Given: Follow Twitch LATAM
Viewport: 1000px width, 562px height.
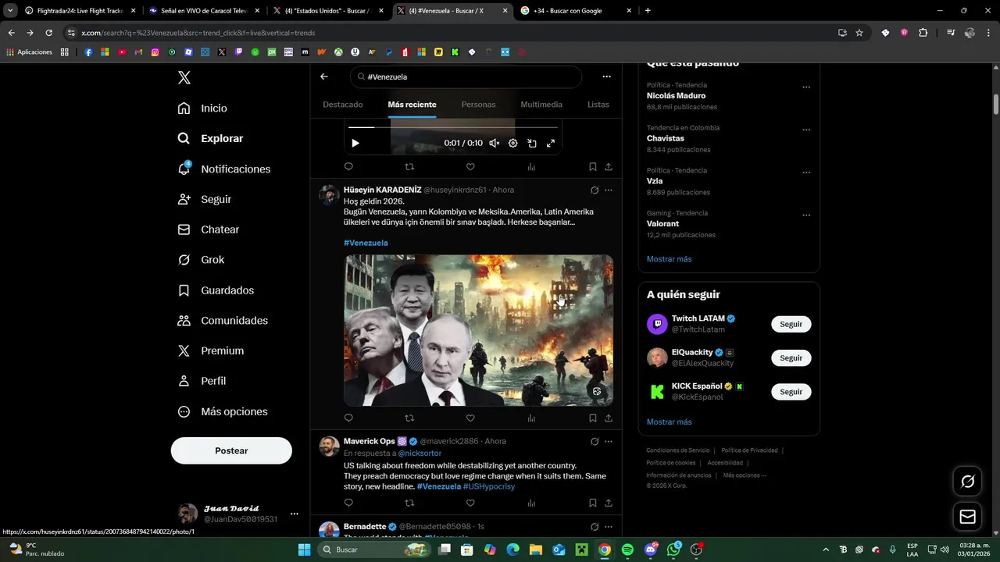Looking at the screenshot, I should click(x=791, y=324).
